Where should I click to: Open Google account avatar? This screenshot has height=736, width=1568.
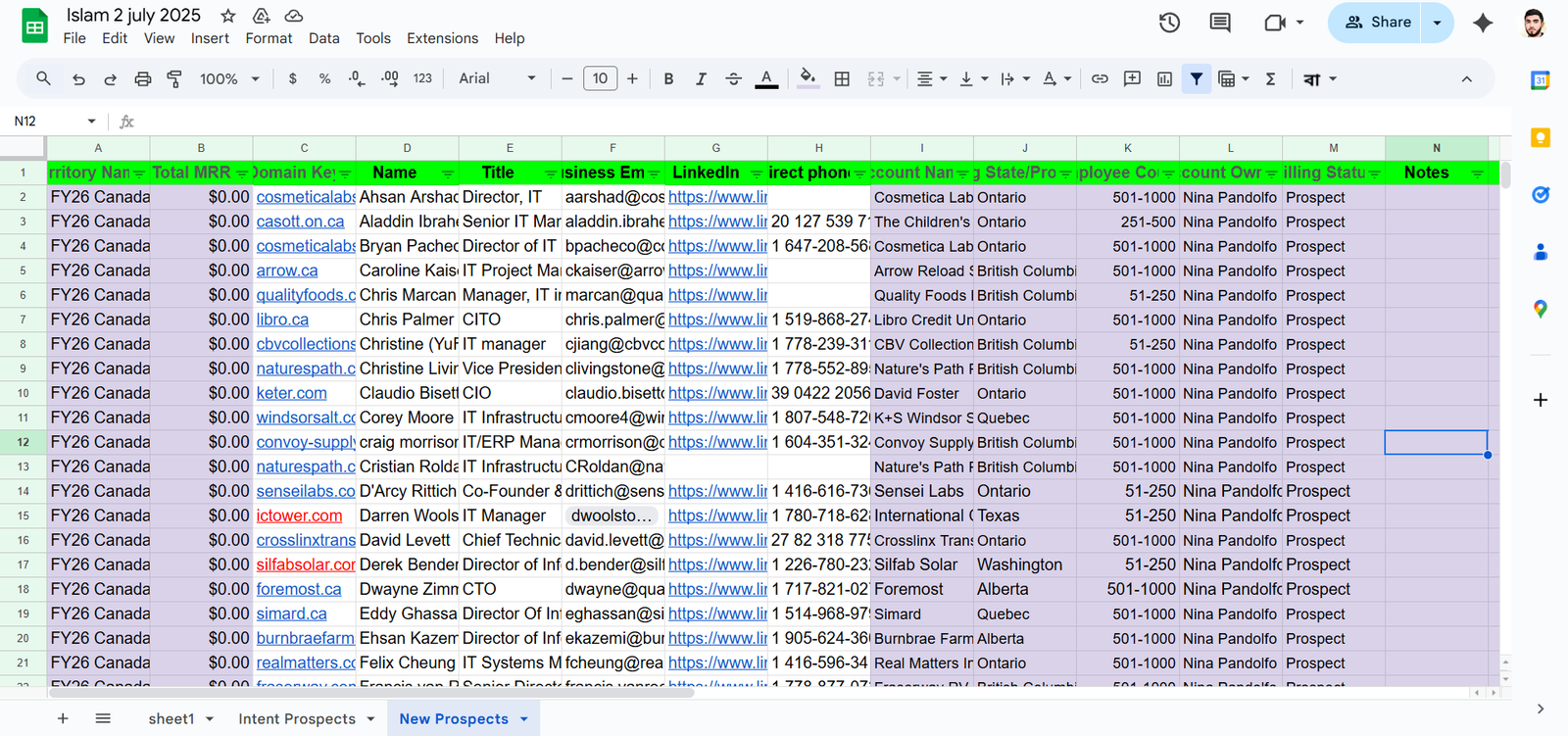tap(1535, 23)
